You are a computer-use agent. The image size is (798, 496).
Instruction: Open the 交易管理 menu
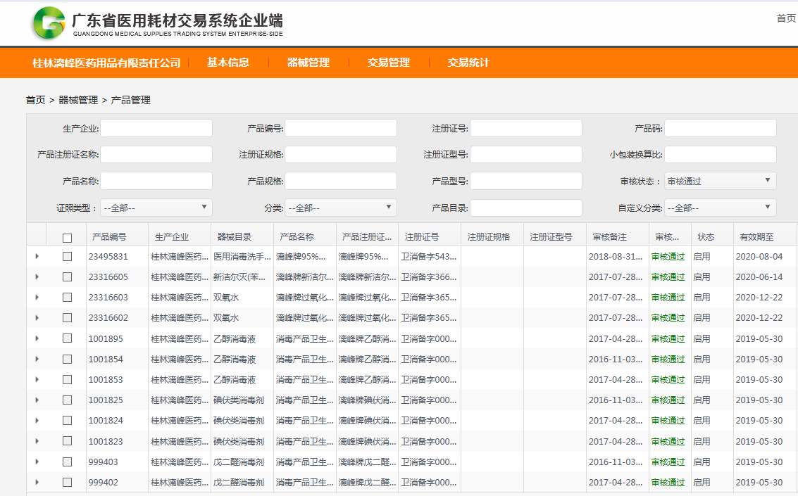coord(389,63)
